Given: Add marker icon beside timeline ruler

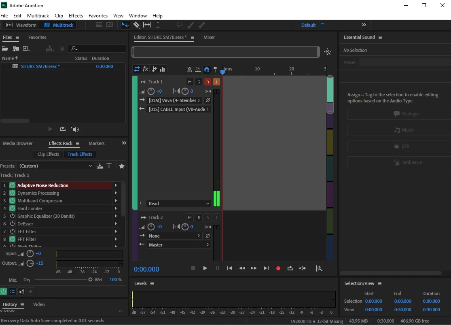Looking at the screenshot, I should [x=215, y=69].
